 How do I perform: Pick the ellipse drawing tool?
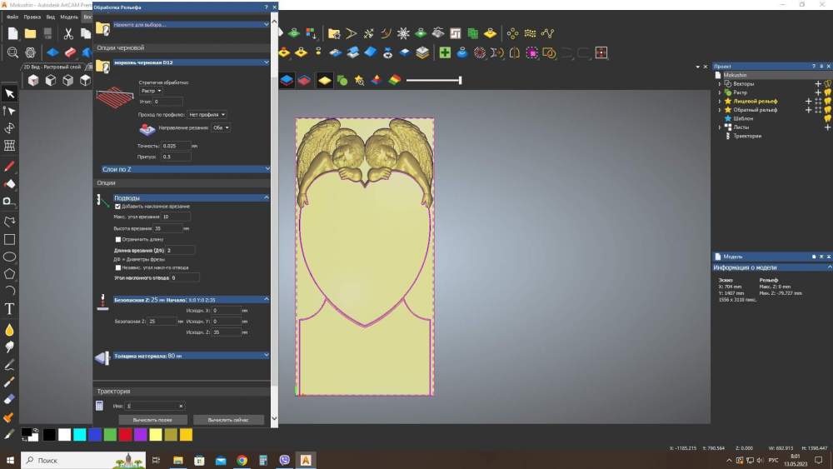pos(9,257)
